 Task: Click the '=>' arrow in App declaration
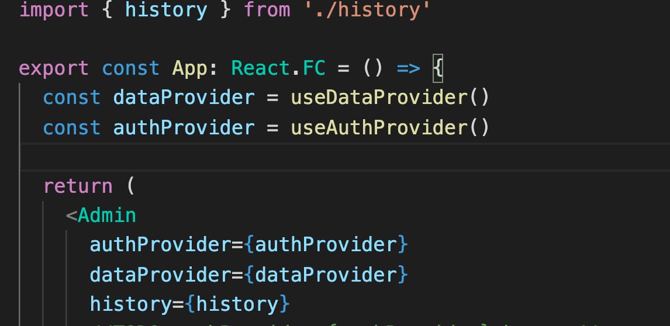[409, 68]
